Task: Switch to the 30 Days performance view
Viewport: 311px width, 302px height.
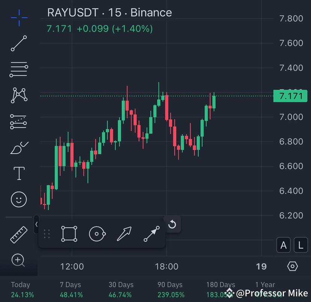Action: pyautogui.click(x=121, y=289)
